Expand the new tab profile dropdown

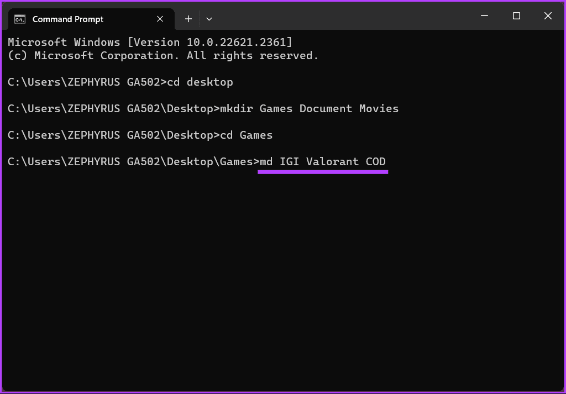tap(209, 19)
